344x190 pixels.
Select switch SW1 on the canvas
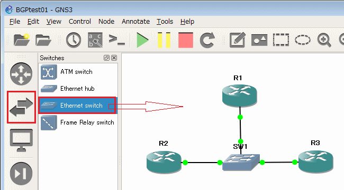tap(241, 162)
